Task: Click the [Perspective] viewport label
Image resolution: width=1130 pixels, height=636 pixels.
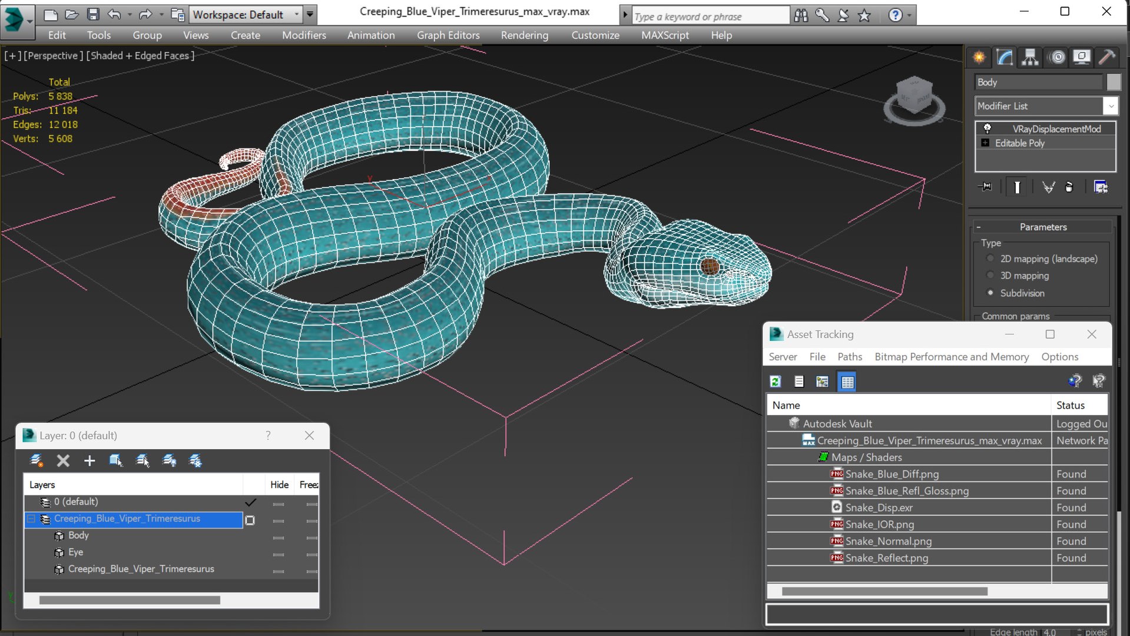Action: tap(53, 55)
